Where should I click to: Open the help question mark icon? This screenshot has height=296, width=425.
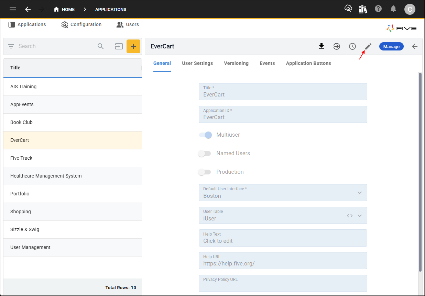pos(378,9)
